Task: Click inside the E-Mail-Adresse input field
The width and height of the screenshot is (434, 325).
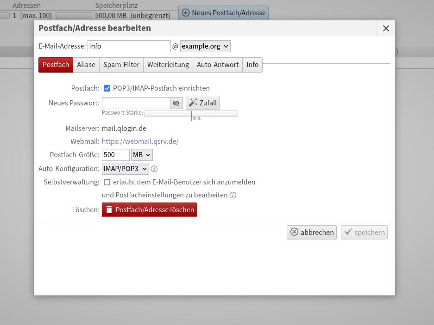Action: click(x=129, y=46)
